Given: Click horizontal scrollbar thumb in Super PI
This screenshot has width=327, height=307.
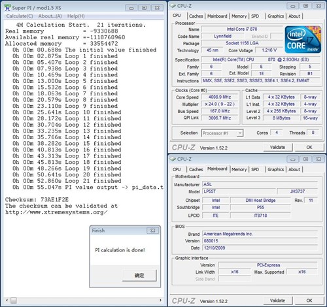Looking at the screenshot, I should click(x=14, y=300).
